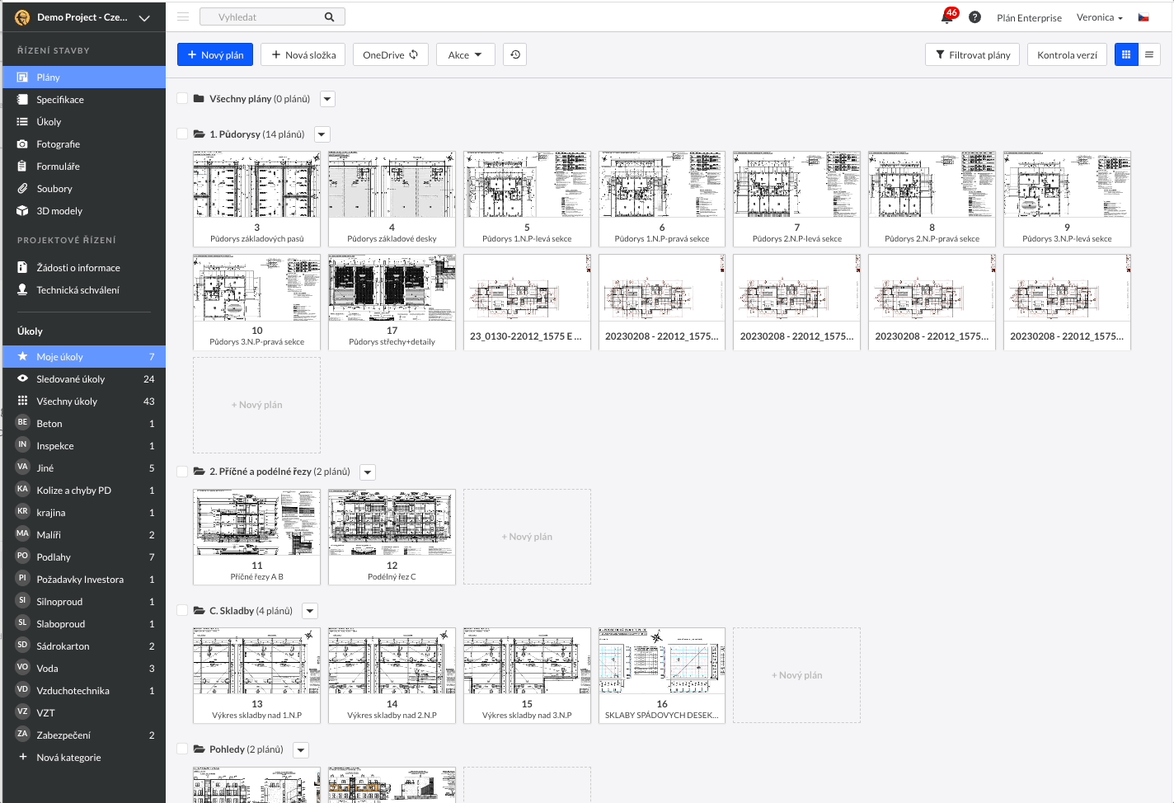1174x803 pixels.
Task: Open the Kolize a chyby PD category
Action: point(84,490)
